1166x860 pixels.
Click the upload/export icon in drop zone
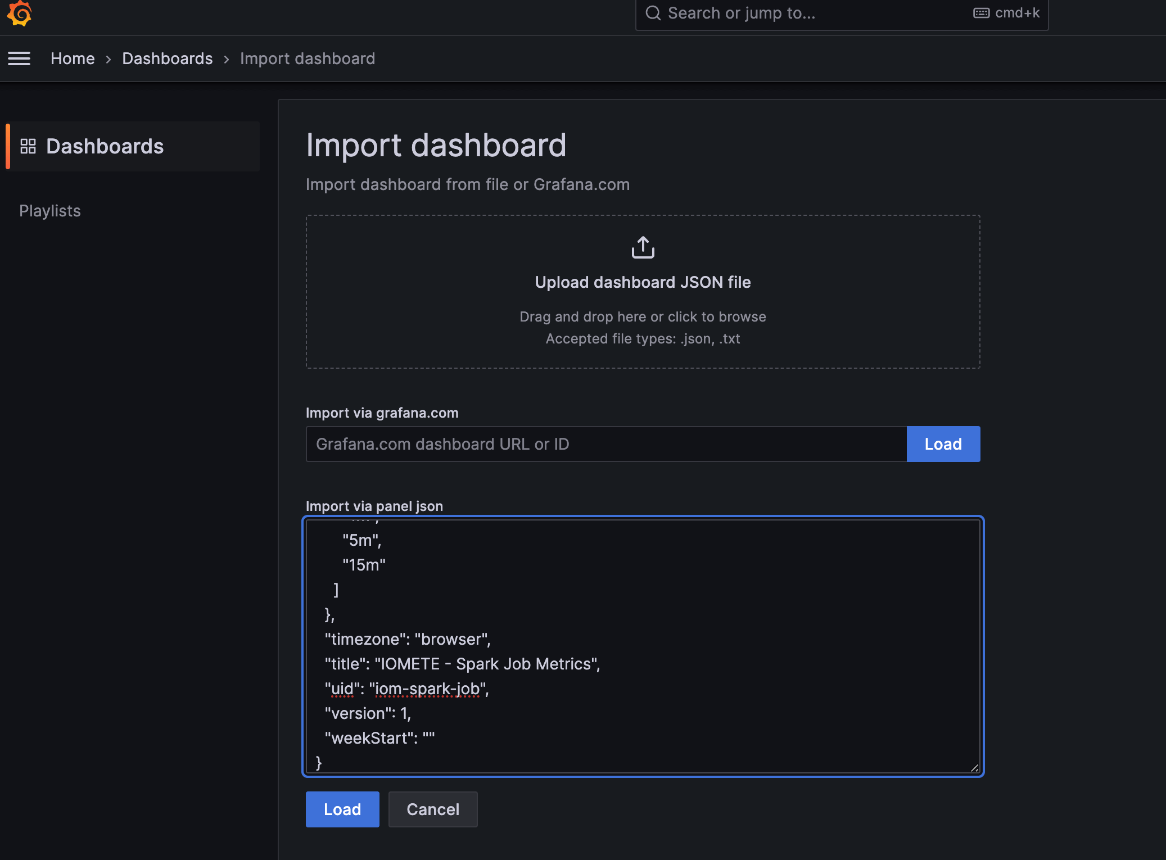[x=644, y=247]
